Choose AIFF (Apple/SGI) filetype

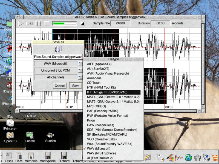click(x=113, y=64)
